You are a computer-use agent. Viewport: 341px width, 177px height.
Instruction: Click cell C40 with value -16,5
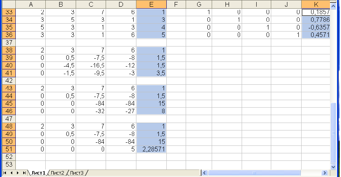coord(91,65)
